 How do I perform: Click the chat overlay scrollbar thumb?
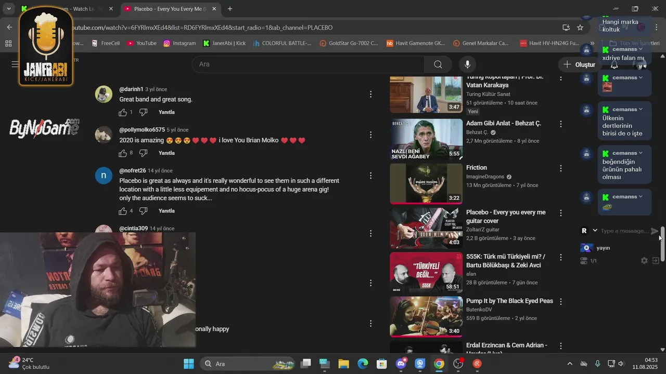pos(662,244)
